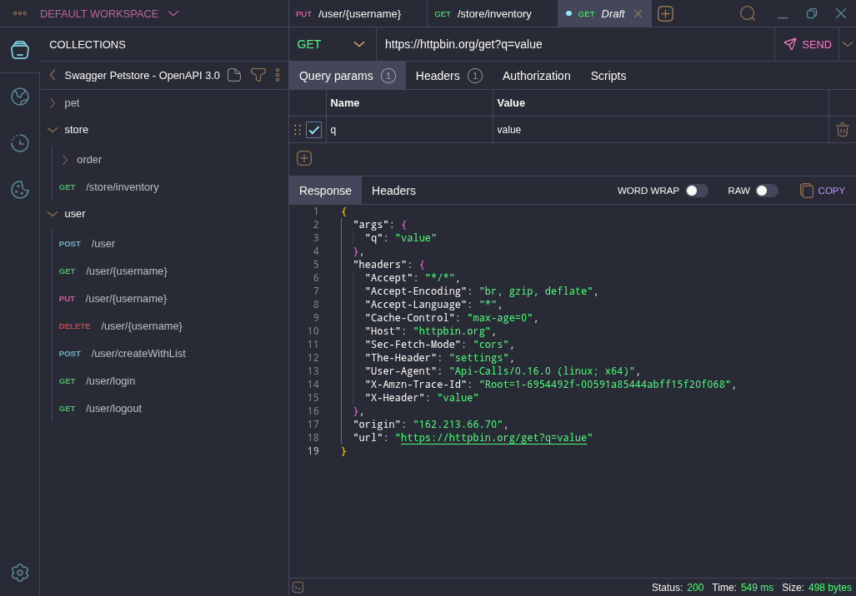Add a new request tab

[665, 13]
